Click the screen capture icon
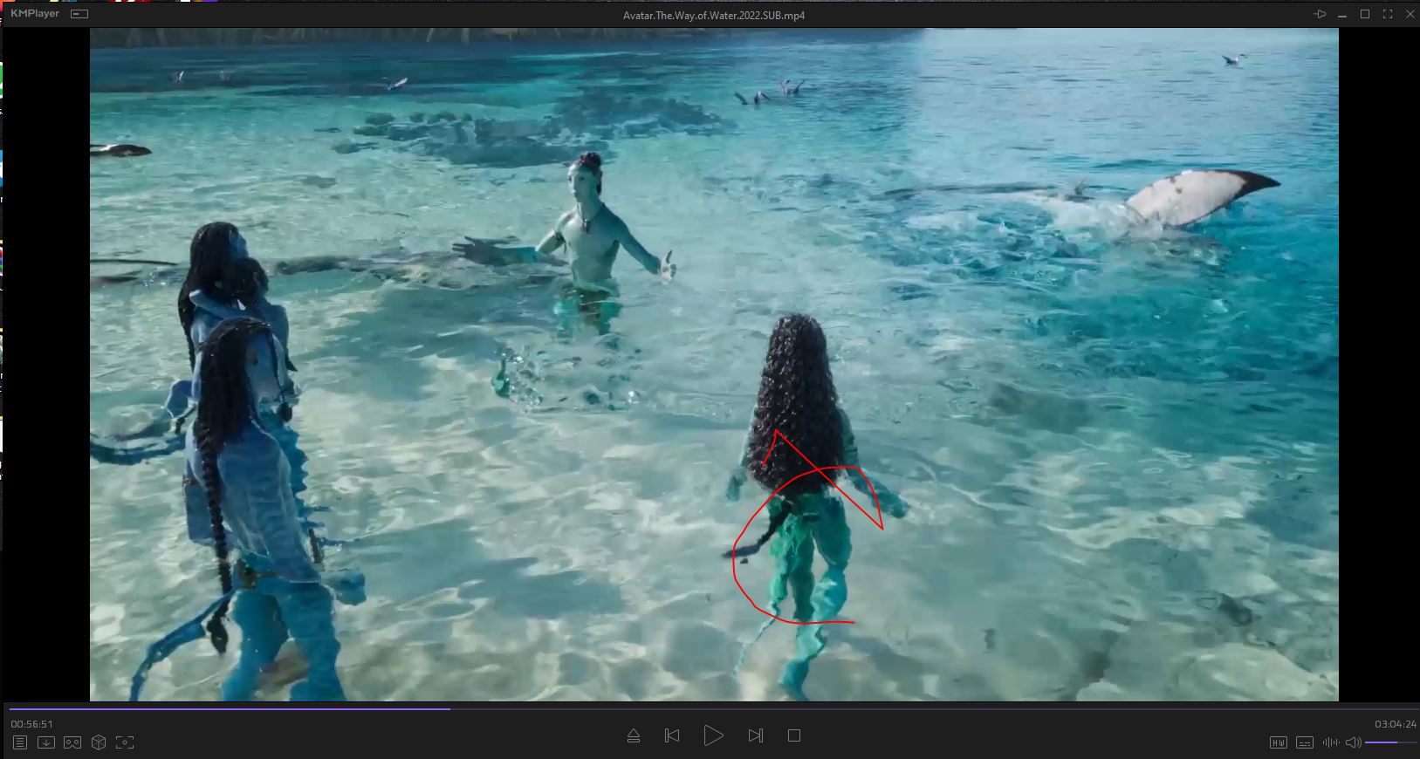Screen dimensions: 1420x759 coord(125,742)
